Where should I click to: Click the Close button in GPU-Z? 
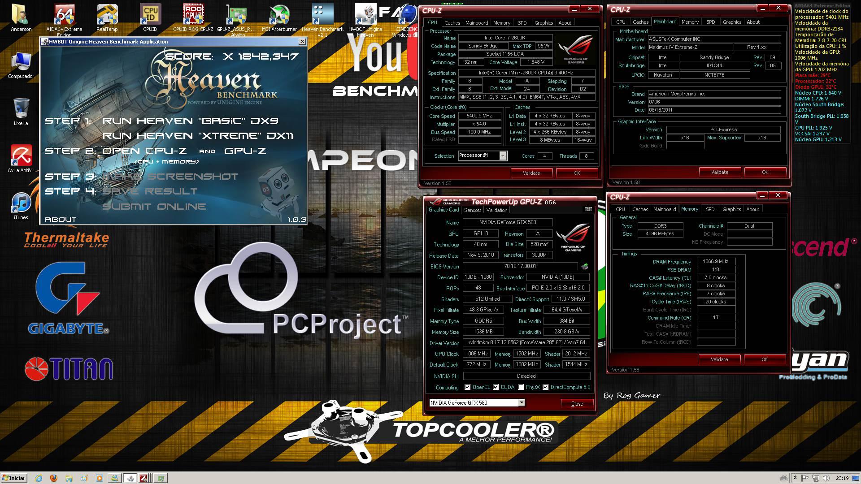(x=577, y=404)
